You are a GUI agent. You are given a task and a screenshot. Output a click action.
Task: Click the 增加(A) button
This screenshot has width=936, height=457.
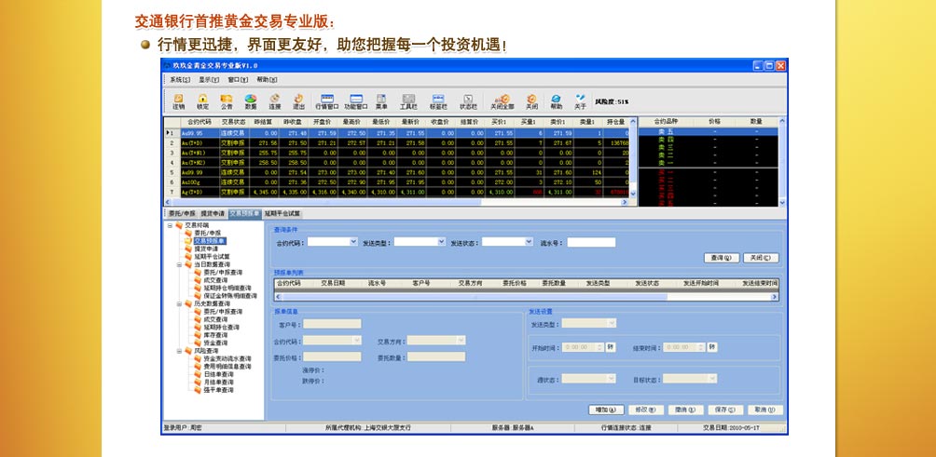pyautogui.click(x=606, y=410)
